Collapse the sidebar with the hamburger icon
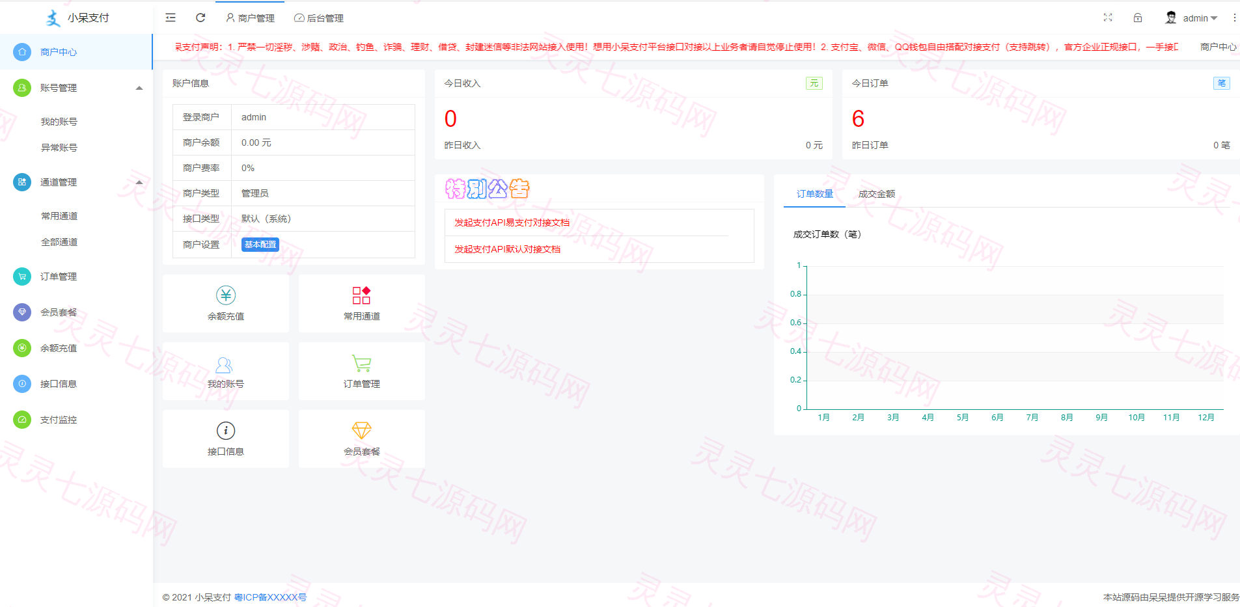The height and width of the screenshot is (607, 1240). 171,18
